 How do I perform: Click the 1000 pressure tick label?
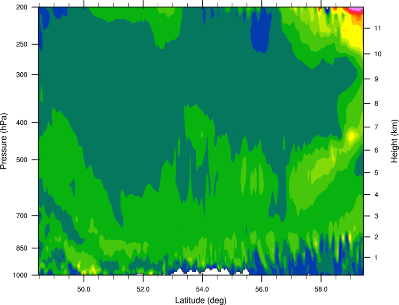(20, 275)
